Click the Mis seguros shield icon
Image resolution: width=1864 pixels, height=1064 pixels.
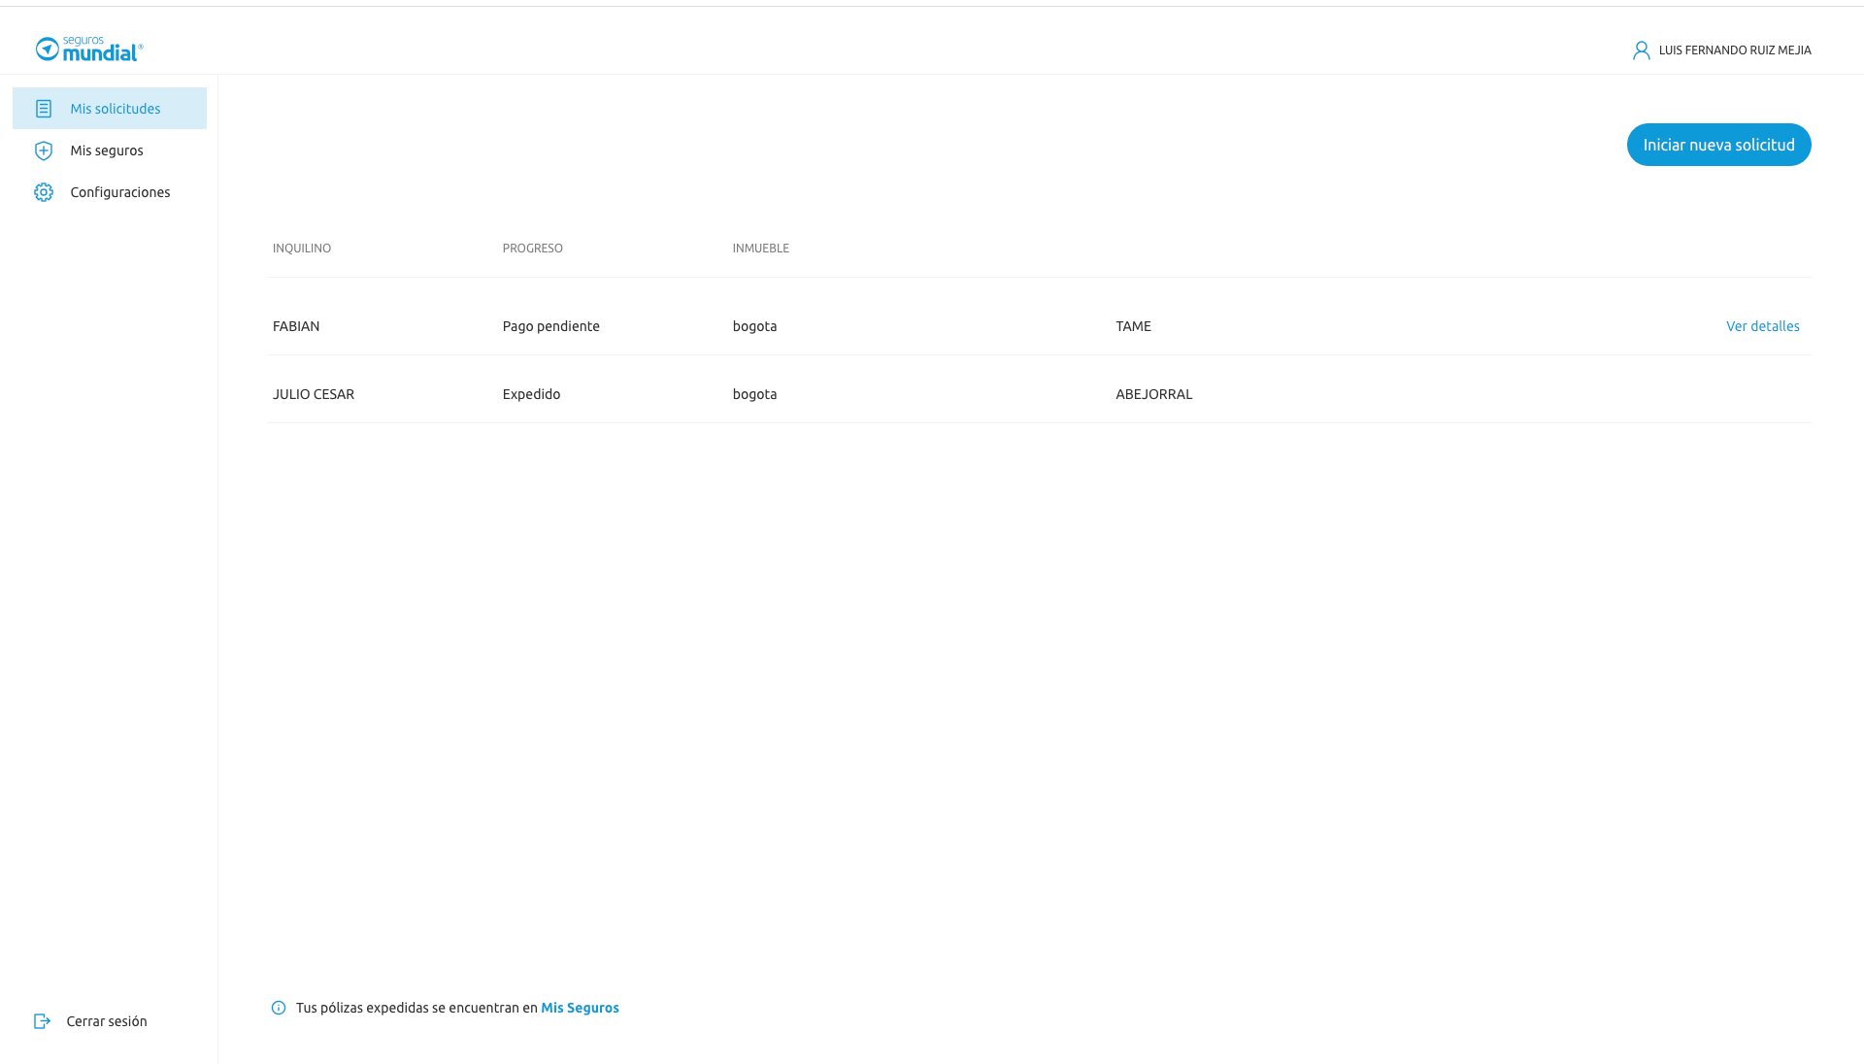44,150
